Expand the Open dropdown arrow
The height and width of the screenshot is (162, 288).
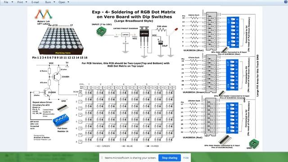coord(68,2)
